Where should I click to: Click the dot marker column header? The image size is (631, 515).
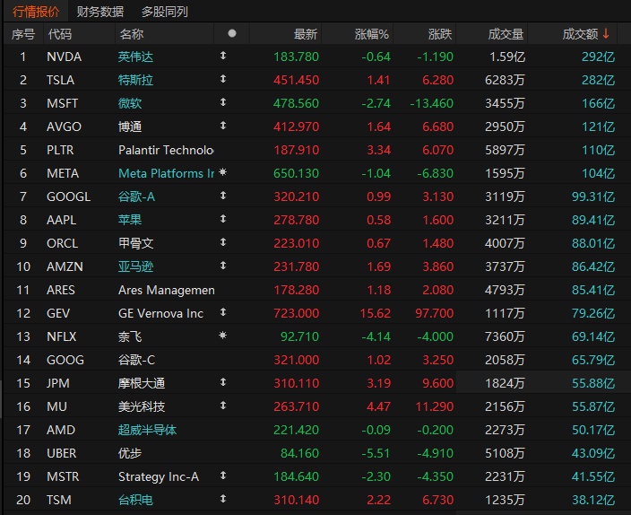[x=232, y=33]
